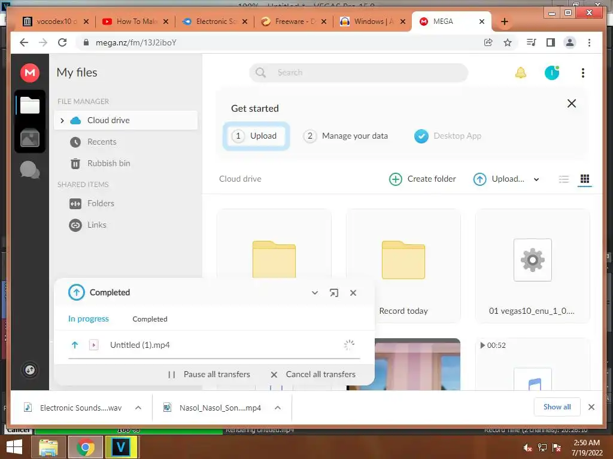Open Windows Start button

pos(14,447)
